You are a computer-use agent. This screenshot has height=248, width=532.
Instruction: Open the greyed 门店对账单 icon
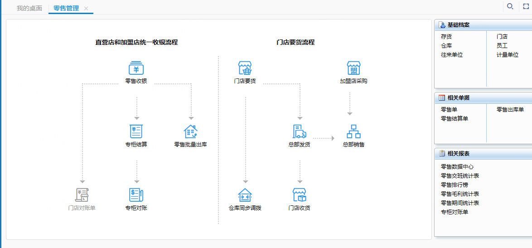(x=82, y=195)
